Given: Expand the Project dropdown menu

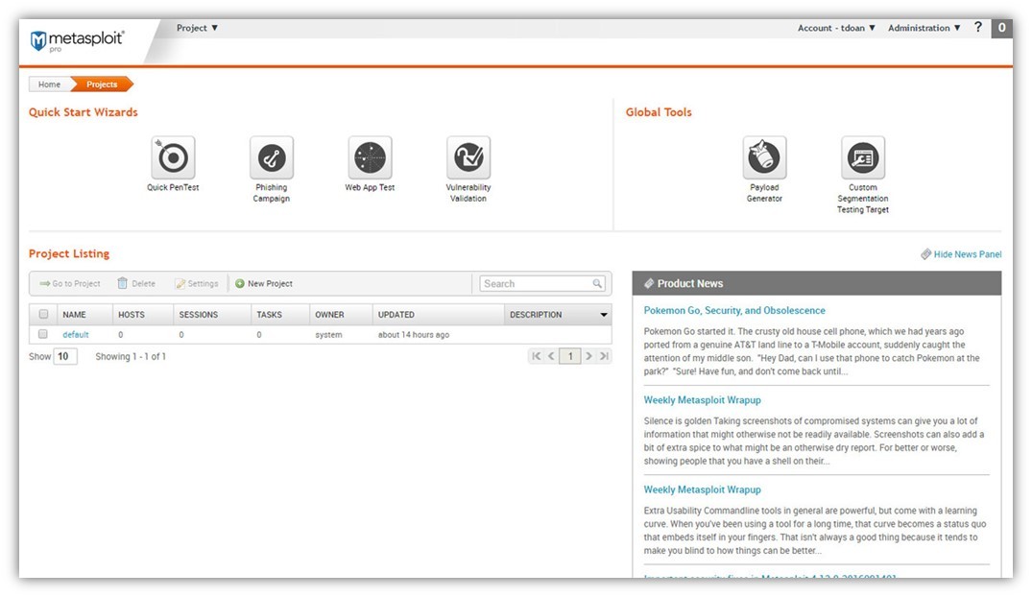Looking at the screenshot, I should click(197, 28).
